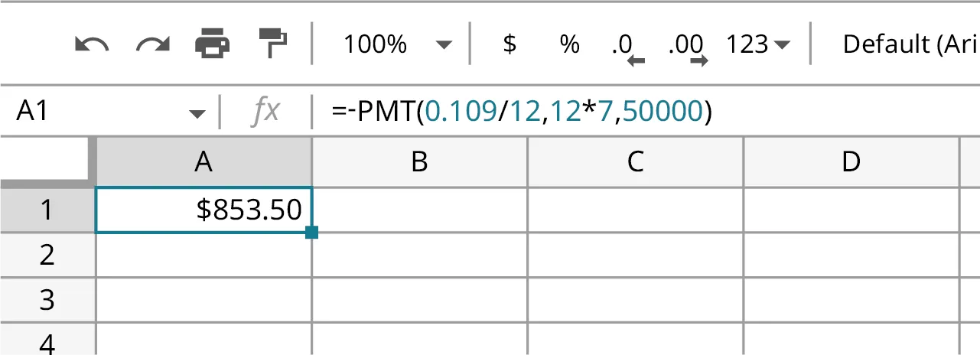
Task: Open the 123 more formats dropdown
Action: [757, 44]
